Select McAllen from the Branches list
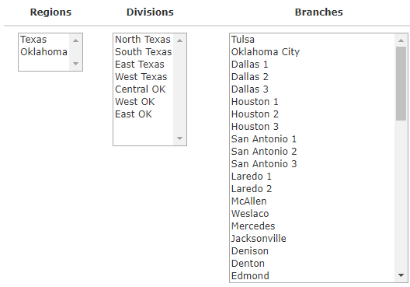The width and height of the screenshot is (410, 287). (312, 201)
